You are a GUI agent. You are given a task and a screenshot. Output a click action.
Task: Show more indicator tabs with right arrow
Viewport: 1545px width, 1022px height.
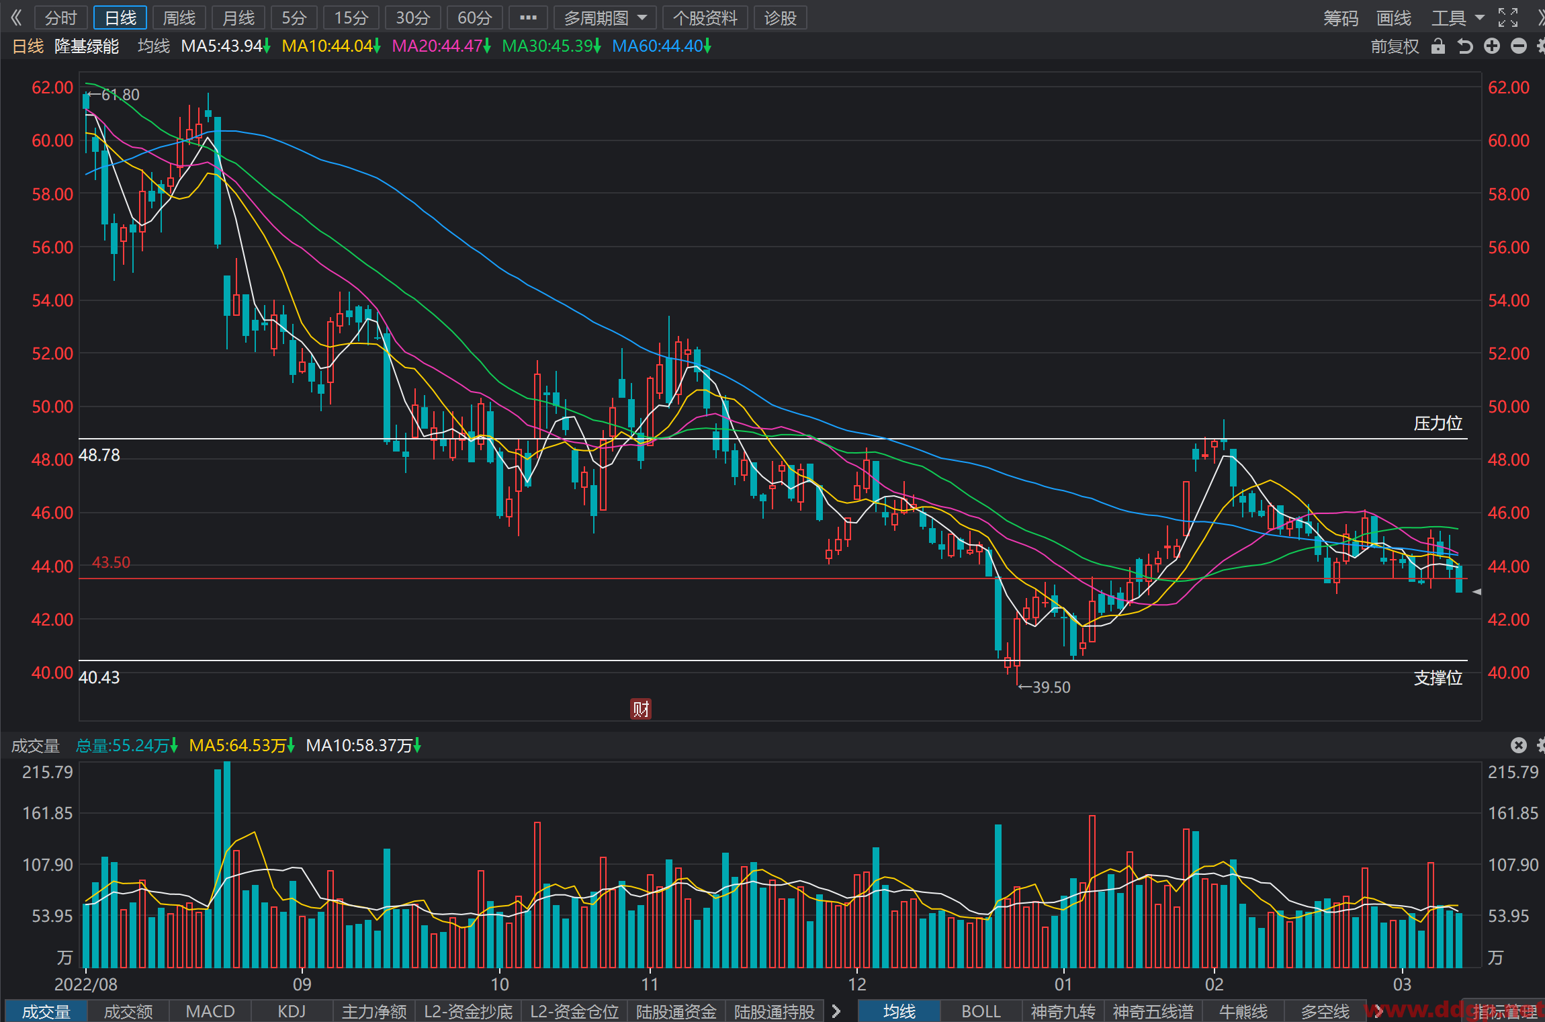[x=836, y=1011]
